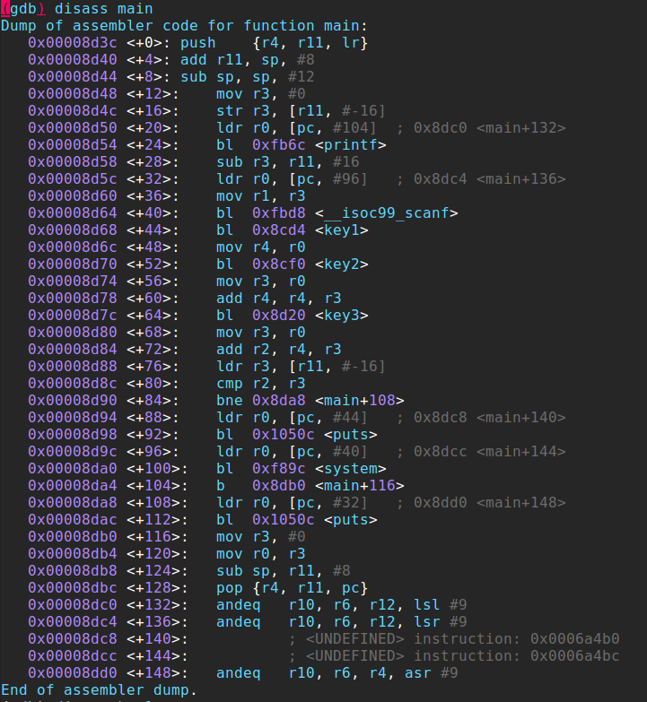The height and width of the screenshot is (702, 647).
Task: Click the 'cmp r2, r3' instruction
Action: pyautogui.click(x=261, y=383)
